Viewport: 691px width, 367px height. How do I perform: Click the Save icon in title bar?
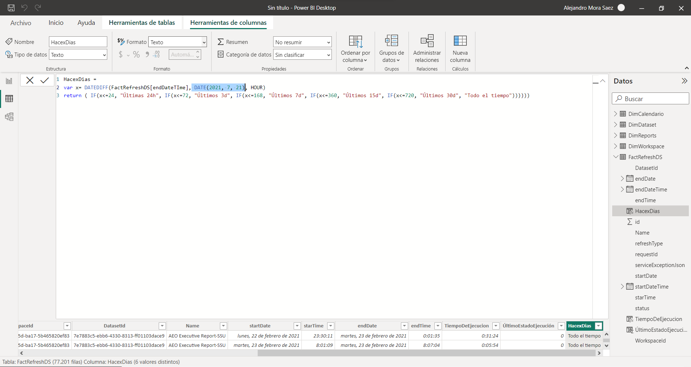pyautogui.click(x=11, y=8)
